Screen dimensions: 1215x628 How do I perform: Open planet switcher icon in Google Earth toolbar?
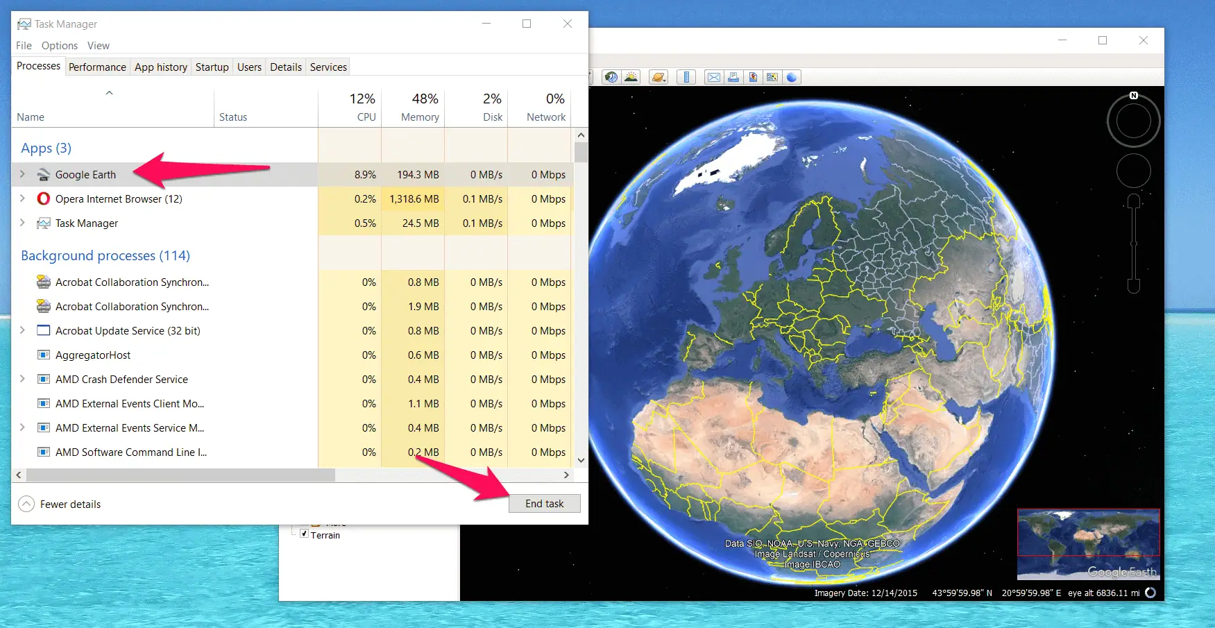(659, 77)
